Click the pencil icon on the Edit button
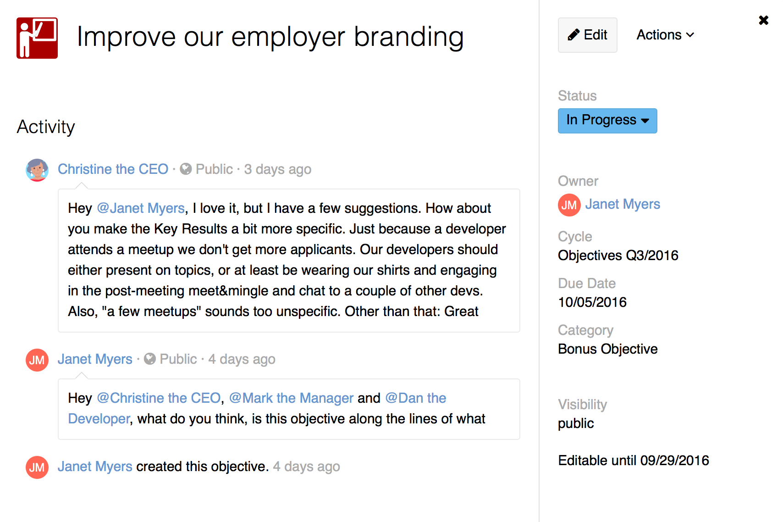The width and height of the screenshot is (783, 522). tap(573, 34)
